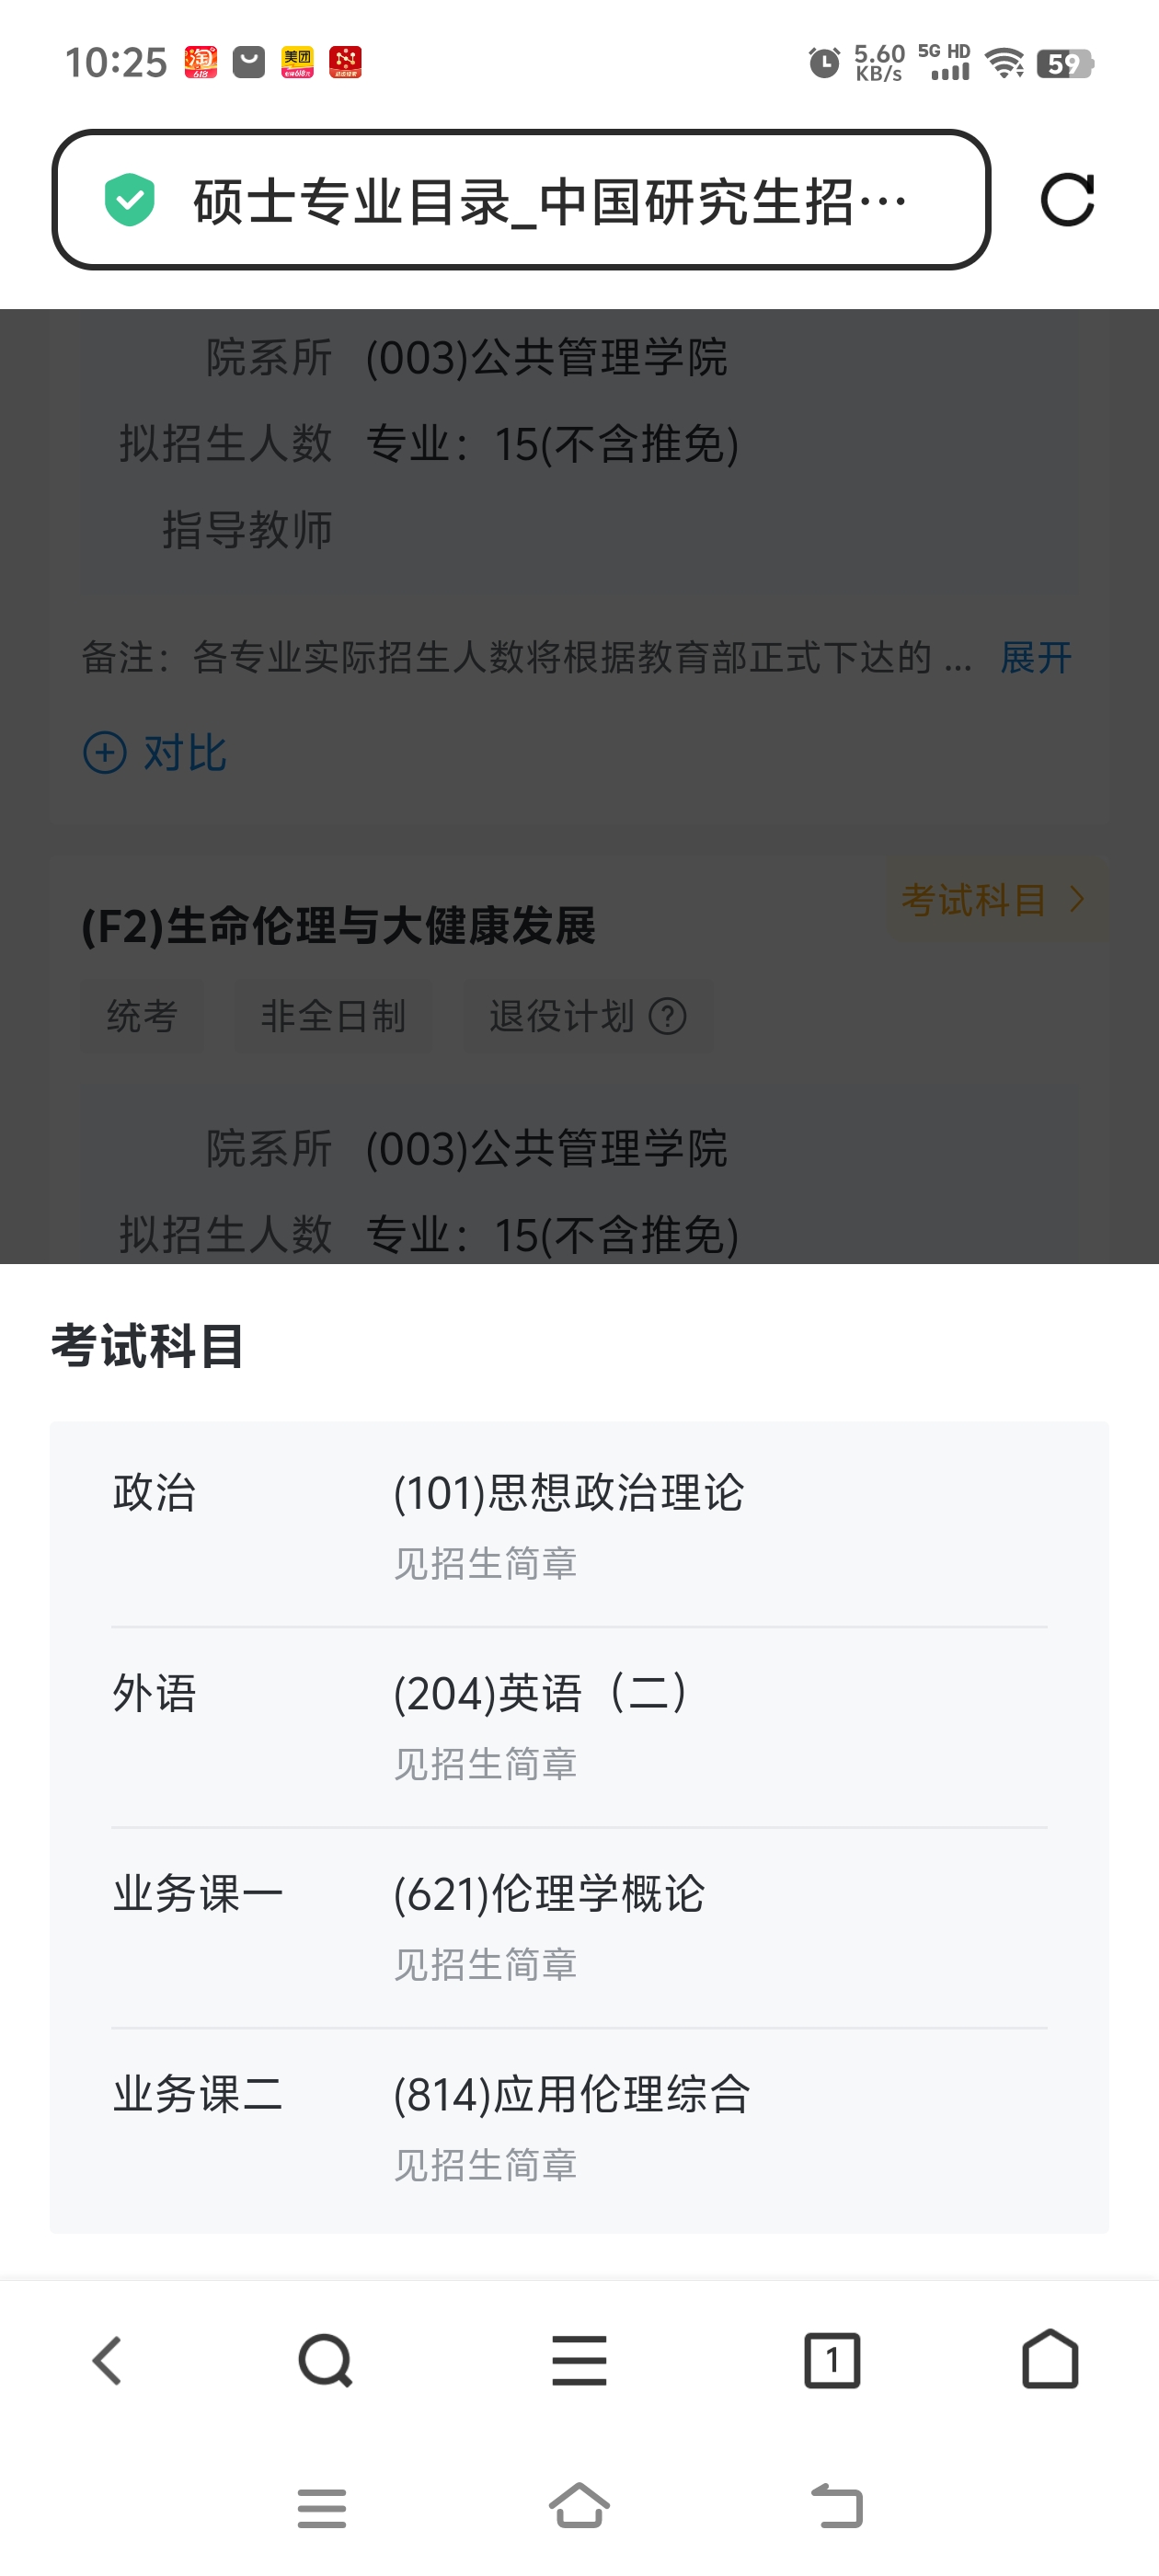The width and height of the screenshot is (1159, 2576).
Task: Tap the page reload icon
Action: coord(1067,200)
